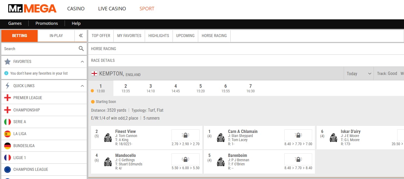The image size is (404, 179).
Task: Click the Mr.MEGA logo
Action: [x=32, y=9]
